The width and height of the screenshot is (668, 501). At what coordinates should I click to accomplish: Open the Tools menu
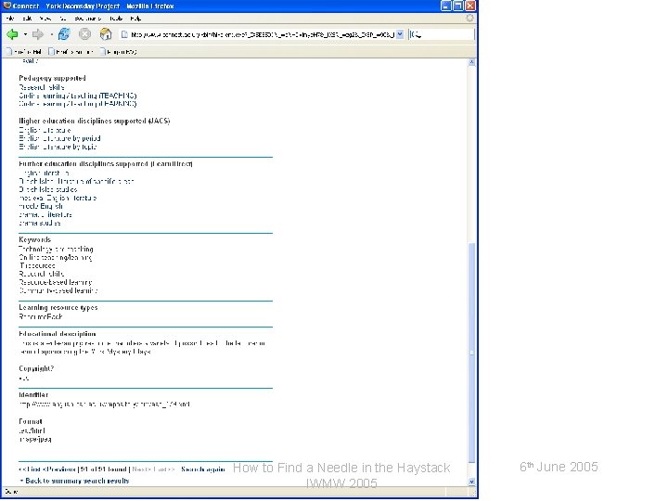(x=116, y=19)
